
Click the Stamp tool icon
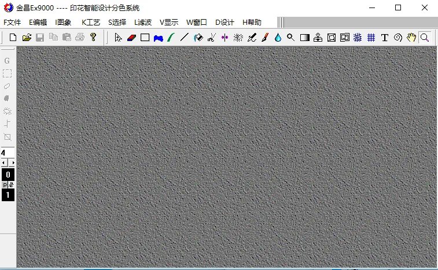click(x=318, y=38)
